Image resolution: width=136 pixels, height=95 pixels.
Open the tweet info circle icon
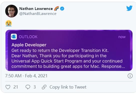[130, 76]
